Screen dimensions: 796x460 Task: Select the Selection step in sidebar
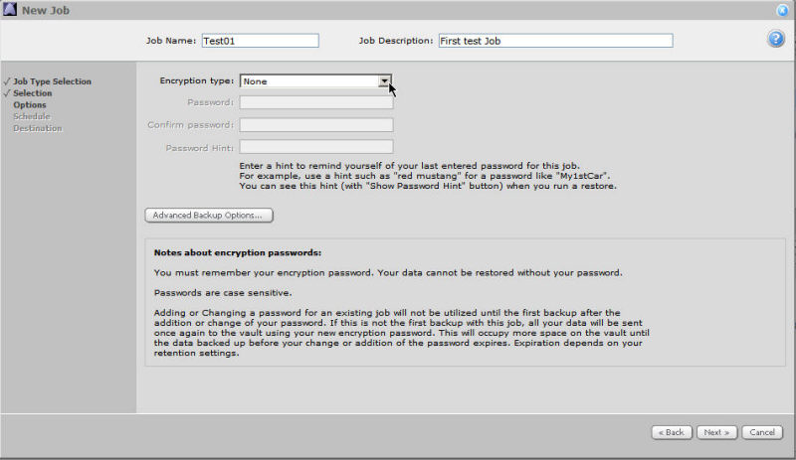(x=33, y=93)
